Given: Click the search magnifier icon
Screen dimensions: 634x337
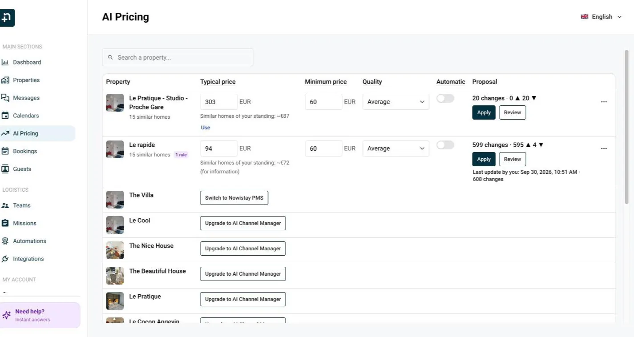Looking at the screenshot, I should [x=111, y=57].
